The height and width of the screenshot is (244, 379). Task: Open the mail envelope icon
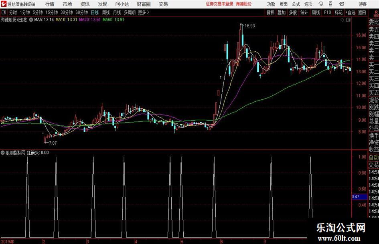tap(342, 4)
